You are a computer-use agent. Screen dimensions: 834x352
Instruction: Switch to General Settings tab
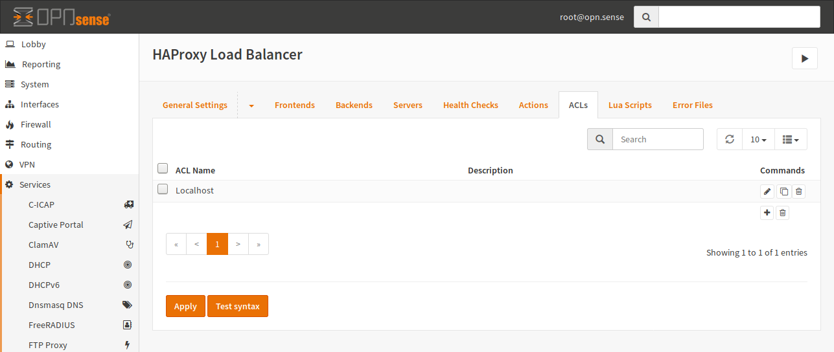195,105
